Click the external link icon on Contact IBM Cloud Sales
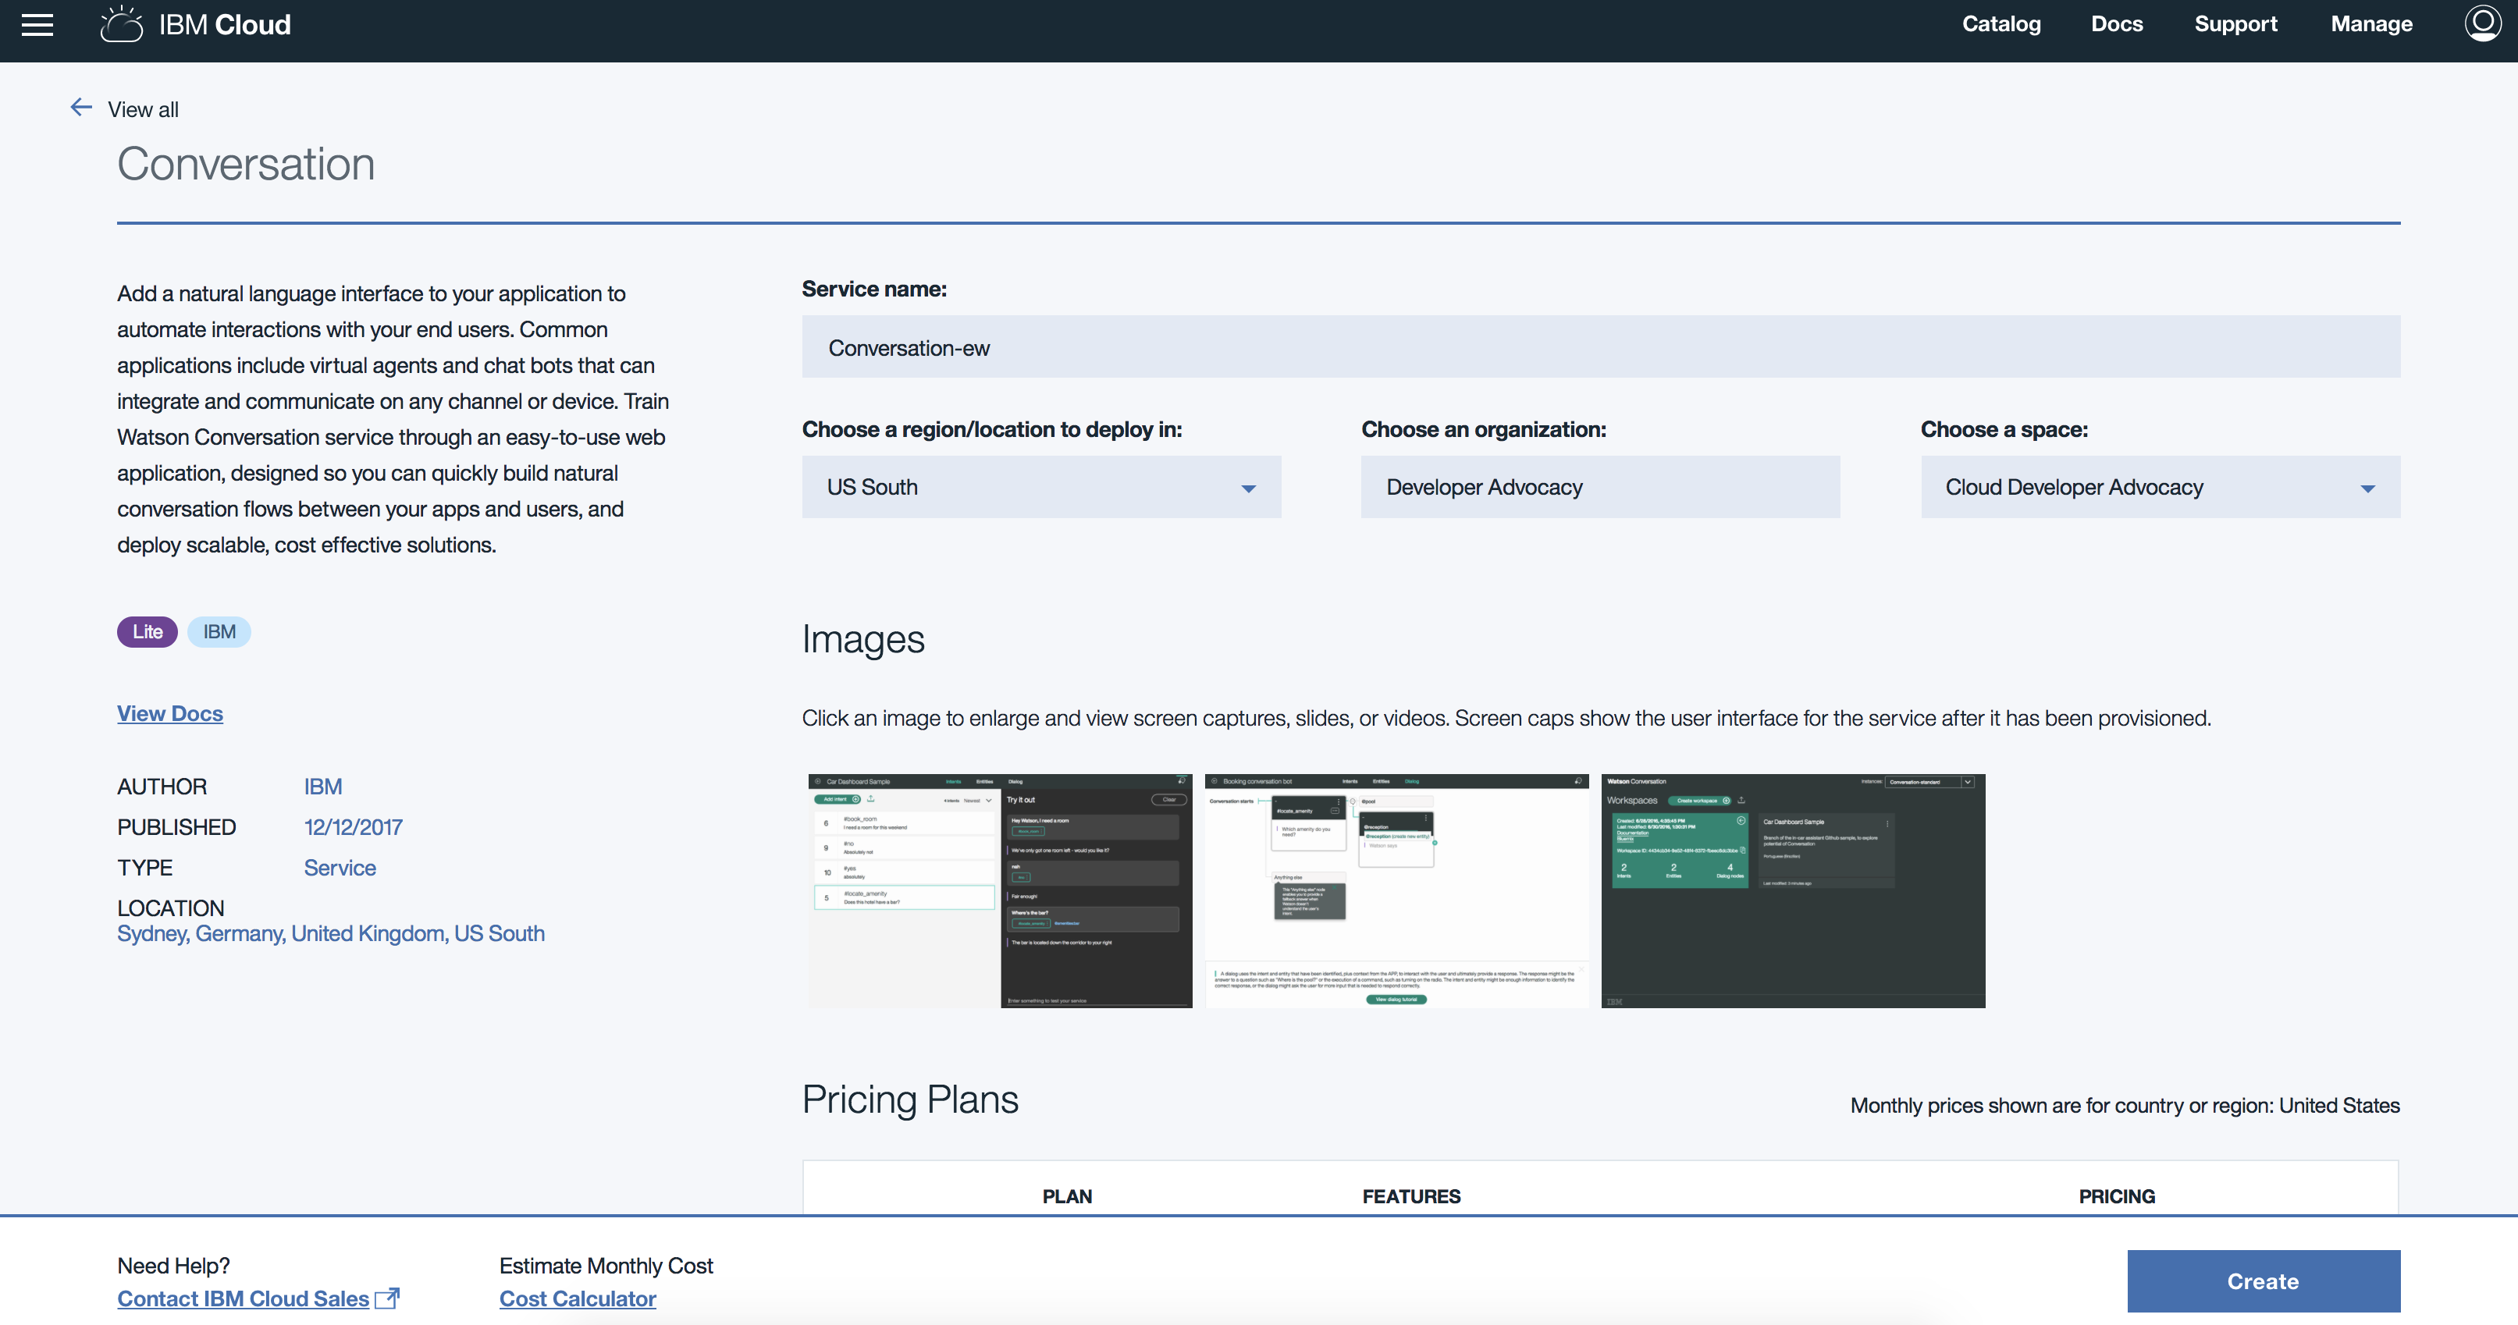The width and height of the screenshot is (2518, 1325). (x=386, y=1295)
